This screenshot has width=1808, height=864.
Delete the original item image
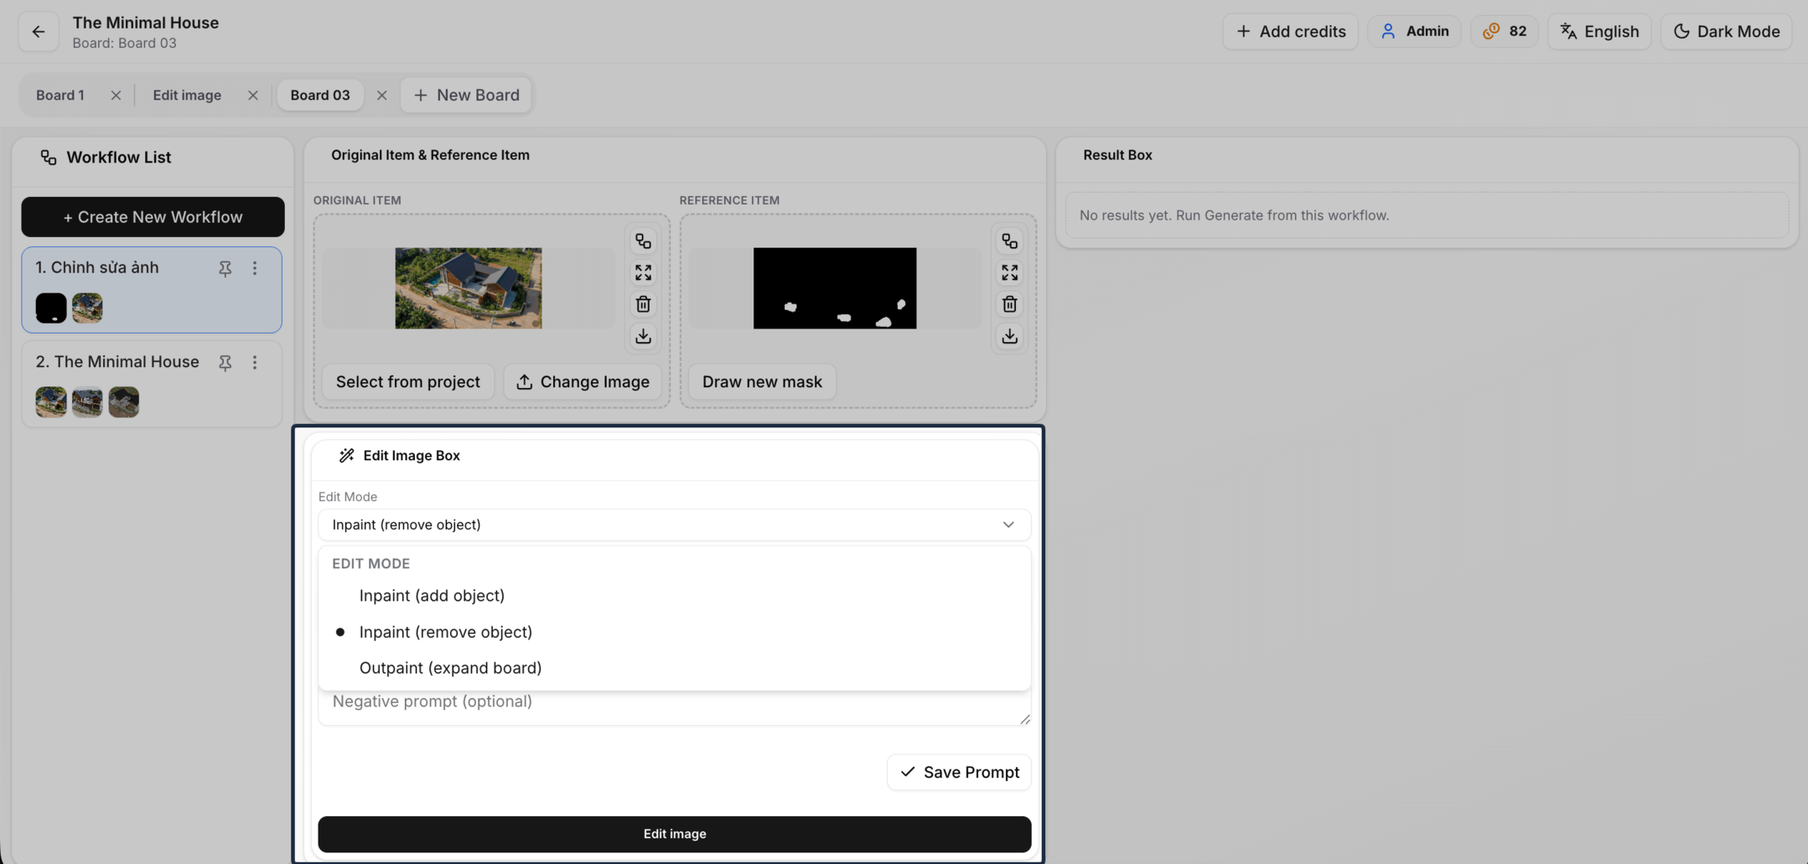643,304
